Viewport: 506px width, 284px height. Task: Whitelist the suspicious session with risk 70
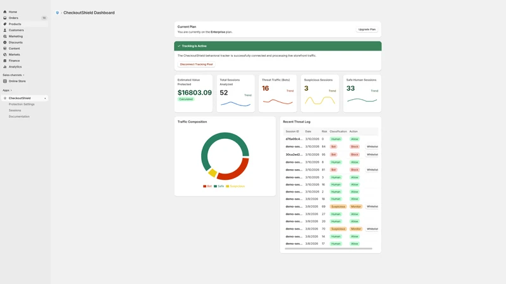click(372, 229)
